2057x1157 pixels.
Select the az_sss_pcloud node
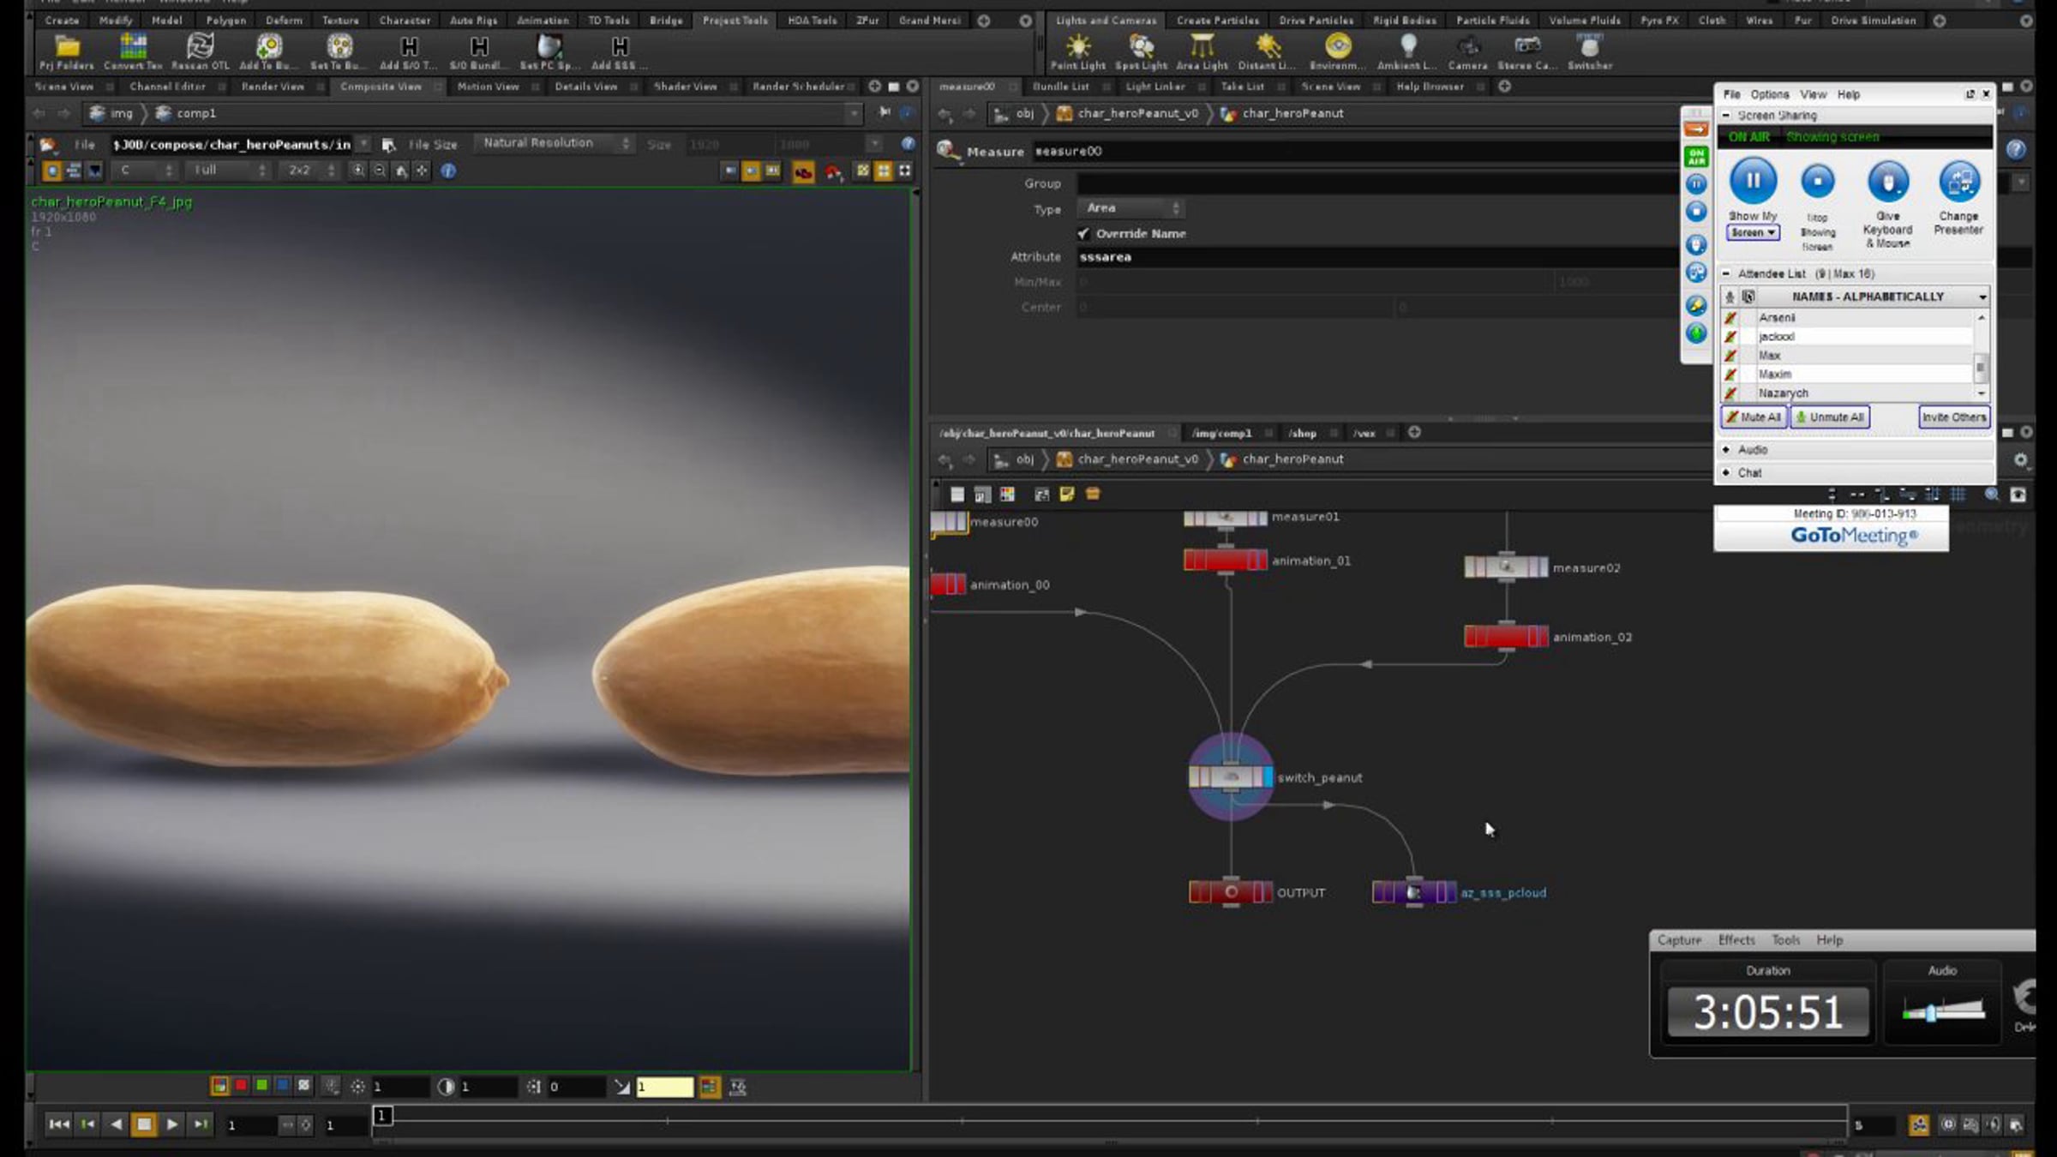coord(1413,892)
